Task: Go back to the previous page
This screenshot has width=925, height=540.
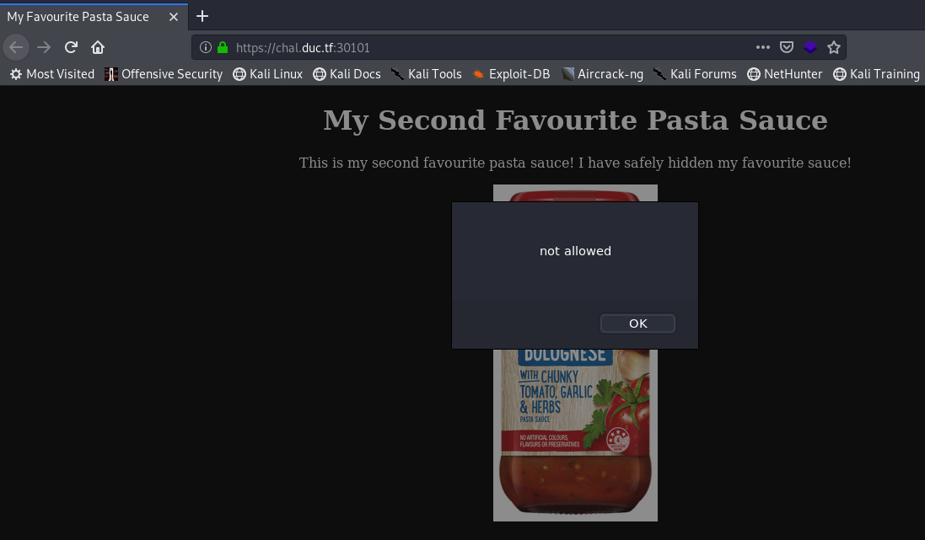Action: [16, 47]
